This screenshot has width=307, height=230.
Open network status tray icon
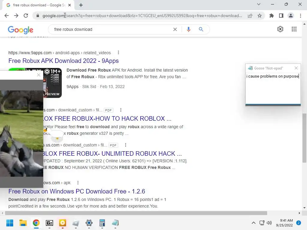coord(262,223)
